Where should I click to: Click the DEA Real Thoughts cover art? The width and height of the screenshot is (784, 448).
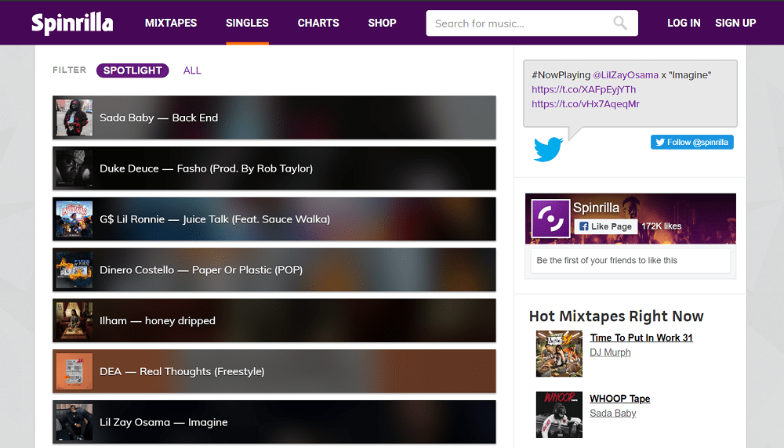tap(74, 371)
